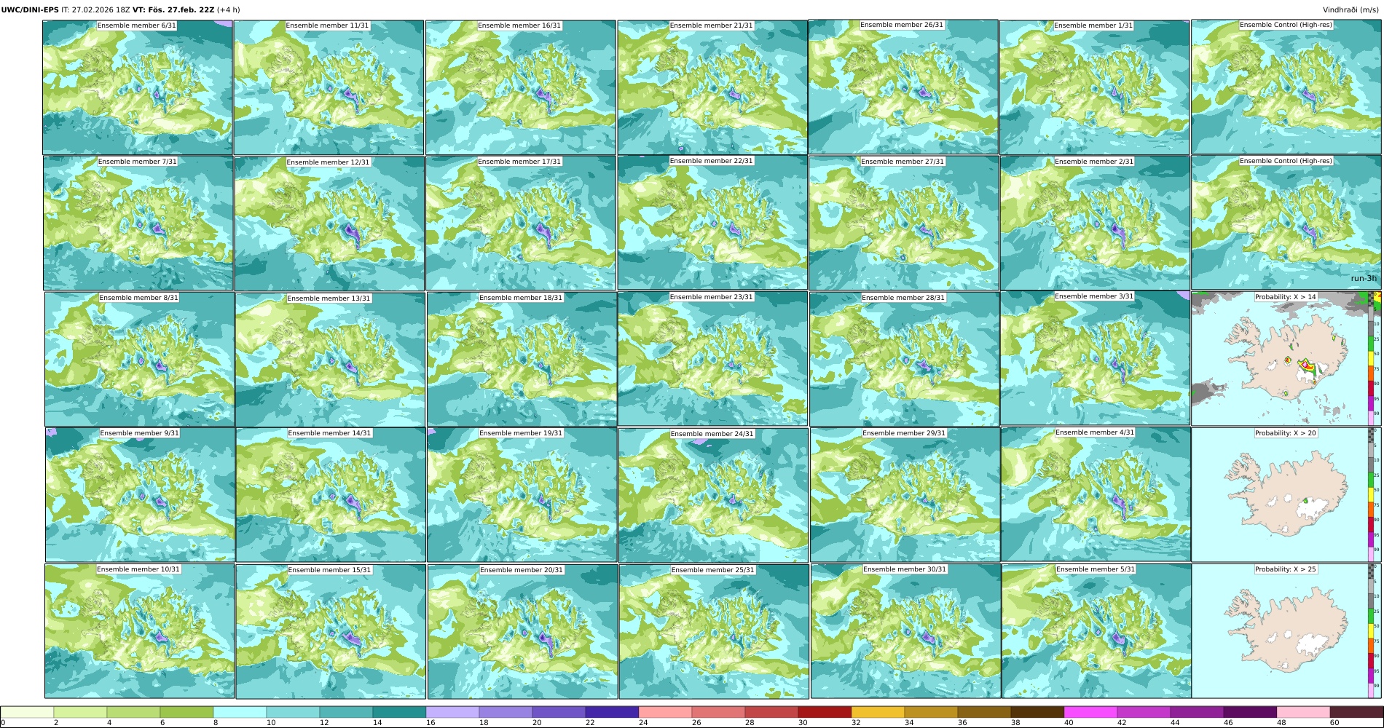Click the Ensemble member 24/31 wind map
Viewport: 1384px width, 728px height.
(713, 495)
